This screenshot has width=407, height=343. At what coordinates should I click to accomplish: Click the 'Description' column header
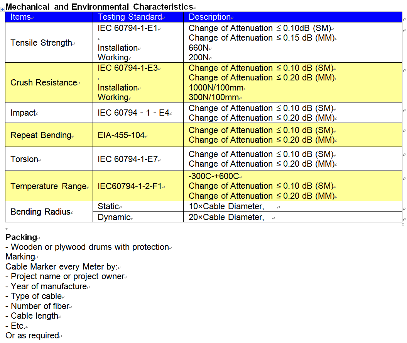pyautogui.click(x=209, y=17)
